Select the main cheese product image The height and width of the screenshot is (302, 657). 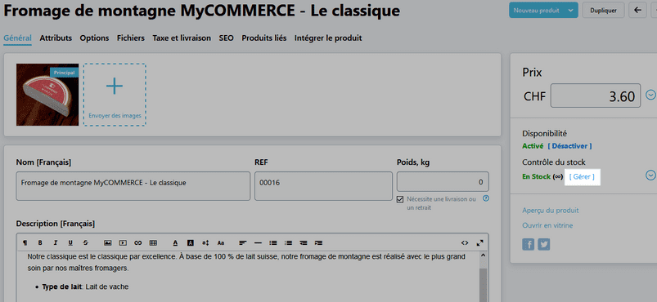[x=47, y=95]
